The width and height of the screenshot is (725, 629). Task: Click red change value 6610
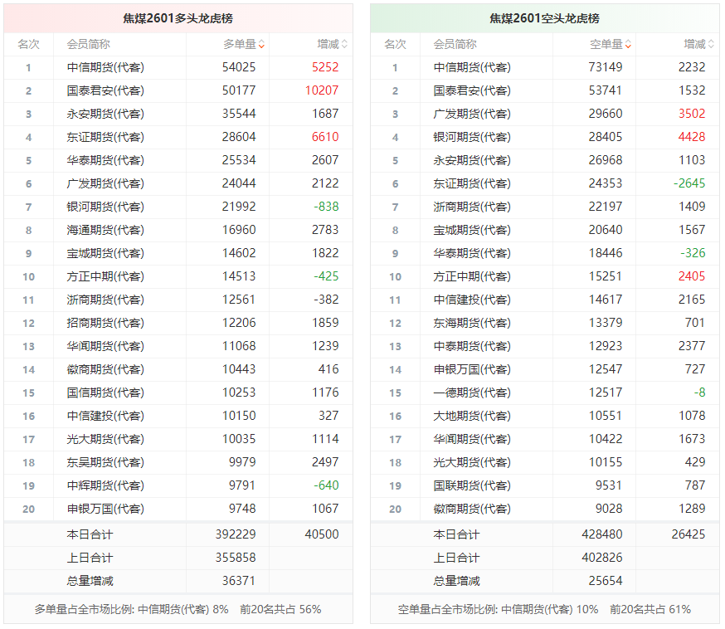click(x=325, y=138)
